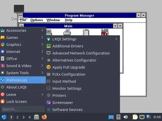Switch to workspace 2
This screenshot has height=121, width=162.
pos(17,117)
